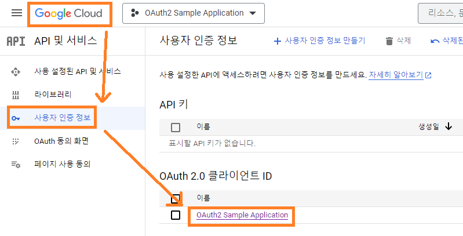Click the 사용자 인증 정보 page title
This screenshot has height=236, width=463.
pos(198,41)
